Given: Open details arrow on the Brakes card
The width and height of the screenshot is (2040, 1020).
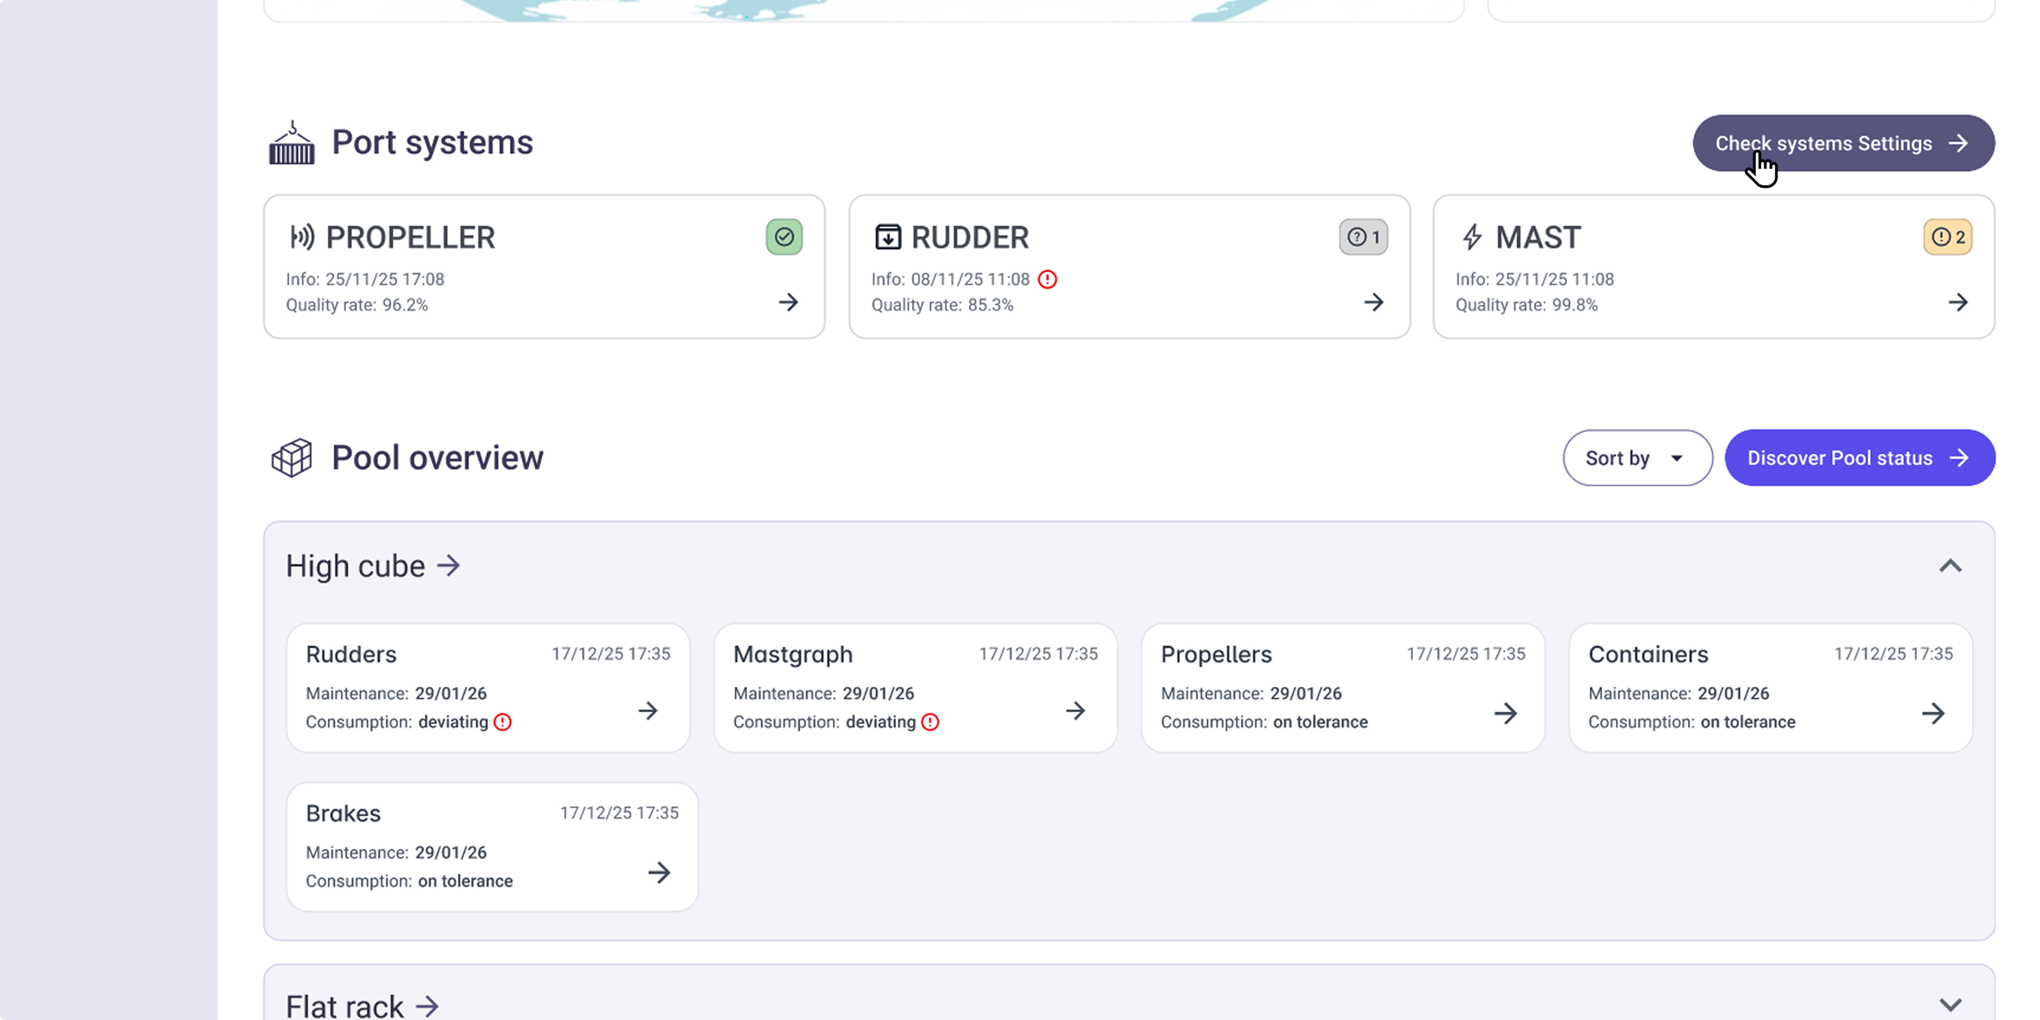Looking at the screenshot, I should click(x=659, y=872).
